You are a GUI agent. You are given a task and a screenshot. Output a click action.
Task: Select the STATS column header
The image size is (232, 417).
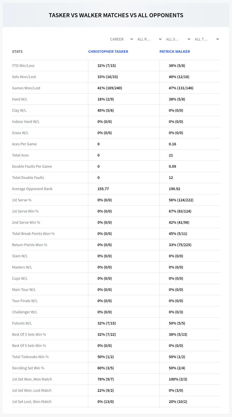point(17,52)
